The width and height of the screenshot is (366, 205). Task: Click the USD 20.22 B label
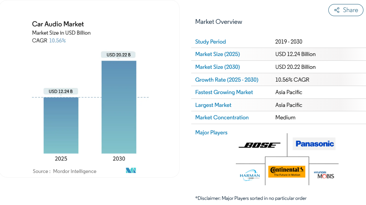point(118,55)
